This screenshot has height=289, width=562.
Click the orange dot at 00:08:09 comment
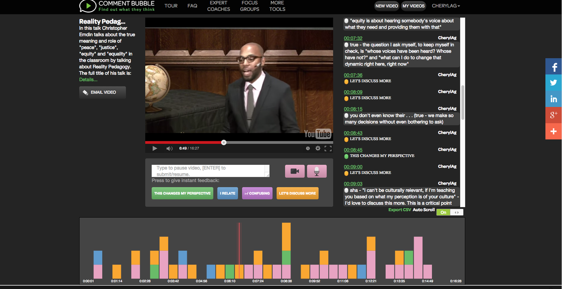[346, 98]
